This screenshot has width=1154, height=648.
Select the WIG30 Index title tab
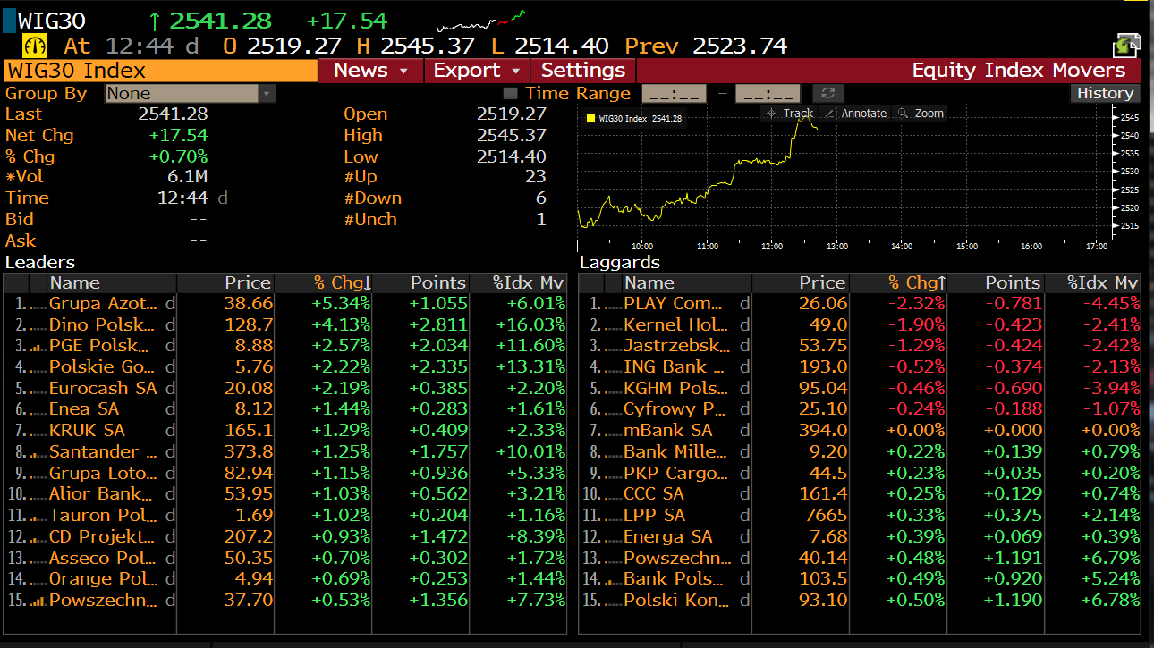pos(161,71)
